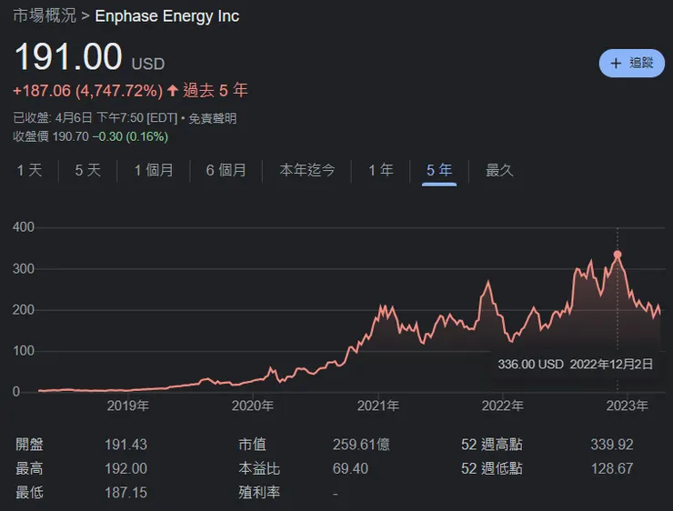673x511 pixels.
Task: Choose the 1 年 range tab
Action: pos(381,170)
